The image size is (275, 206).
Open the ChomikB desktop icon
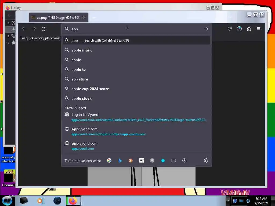(9, 178)
